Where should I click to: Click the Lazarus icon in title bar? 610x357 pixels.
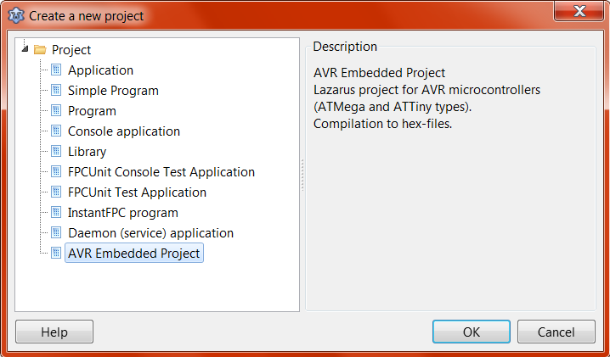tap(14, 15)
